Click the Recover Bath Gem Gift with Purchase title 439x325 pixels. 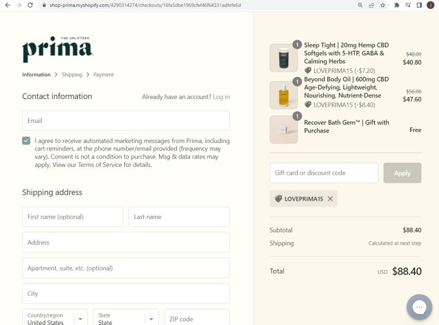(x=346, y=126)
